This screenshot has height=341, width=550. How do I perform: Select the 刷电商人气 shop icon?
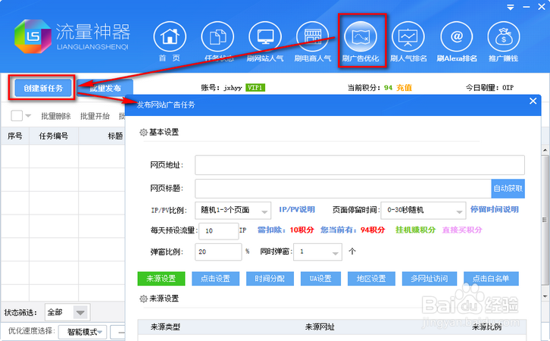pos(313,37)
